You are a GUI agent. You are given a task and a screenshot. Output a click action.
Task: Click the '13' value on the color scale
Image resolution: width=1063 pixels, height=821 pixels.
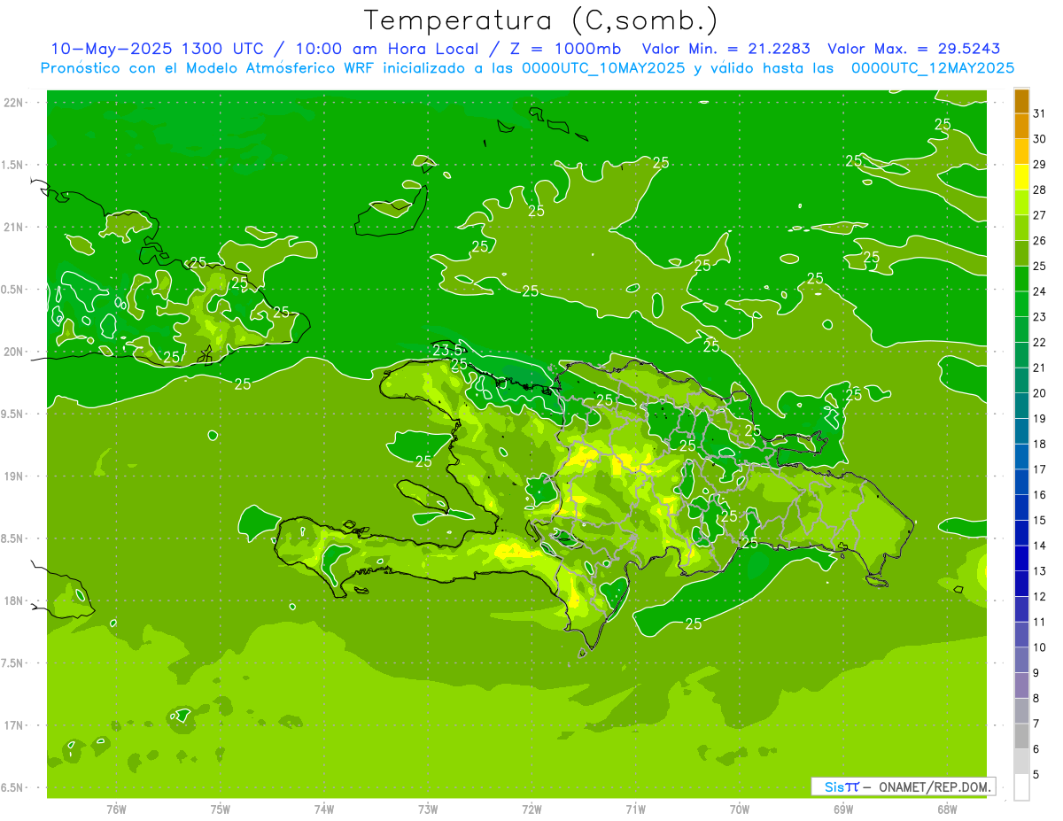tap(1040, 571)
